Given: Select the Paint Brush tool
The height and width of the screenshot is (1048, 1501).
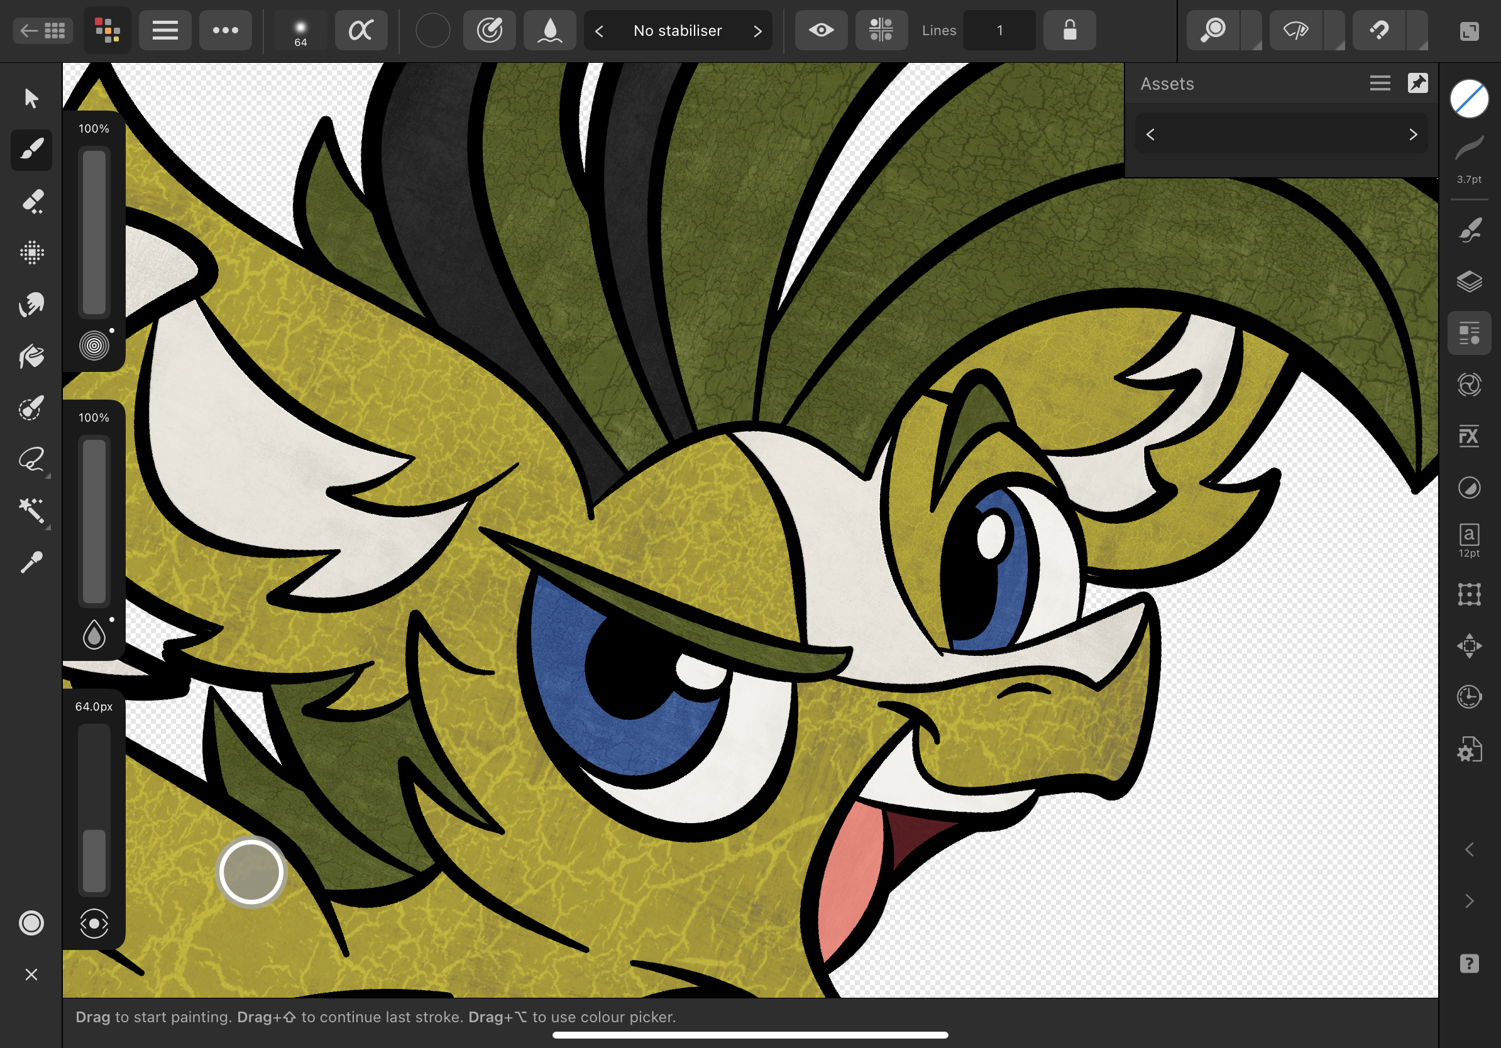Looking at the screenshot, I should click(31, 150).
